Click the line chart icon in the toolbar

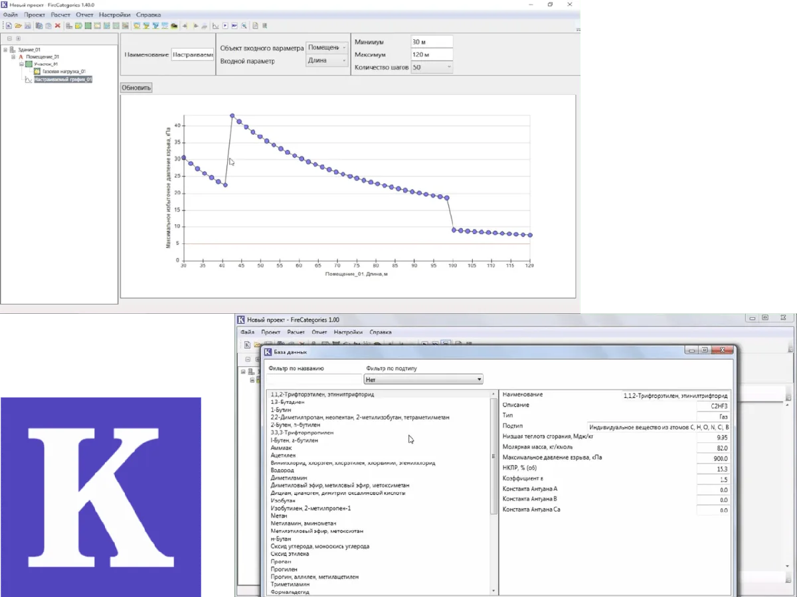point(215,26)
